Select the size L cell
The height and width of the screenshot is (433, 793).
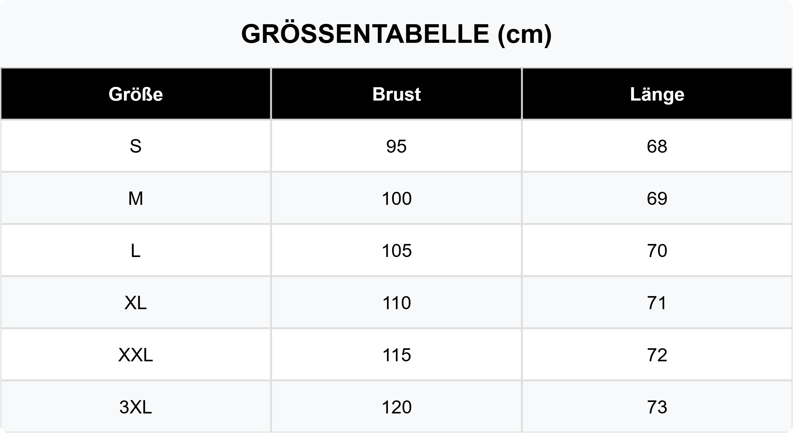pos(136,250)
